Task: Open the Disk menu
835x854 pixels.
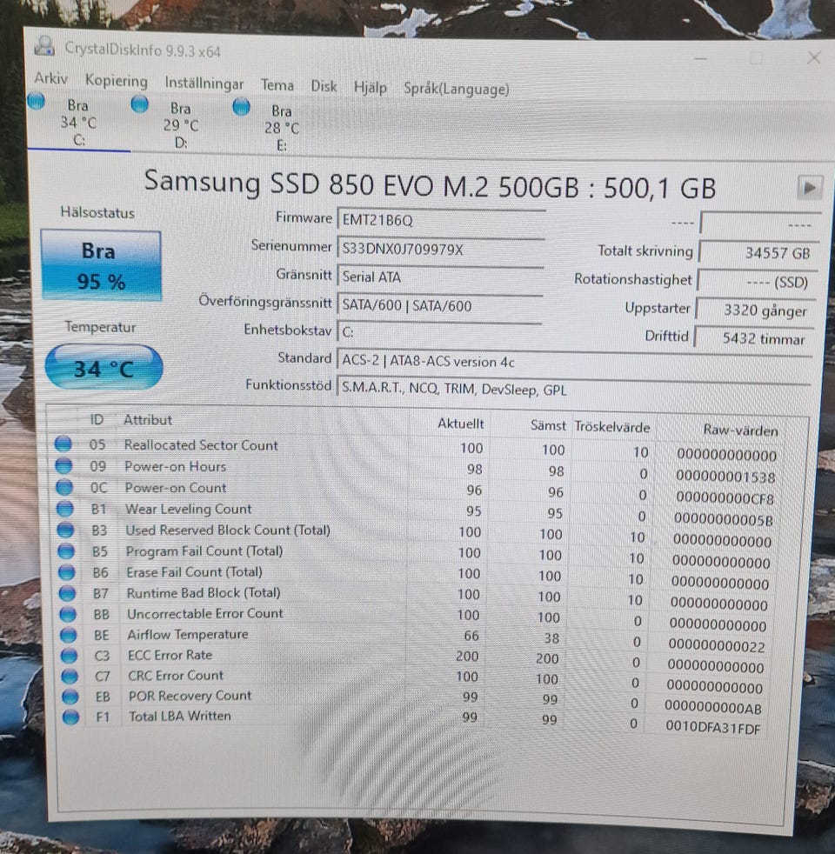Action: 324,86
